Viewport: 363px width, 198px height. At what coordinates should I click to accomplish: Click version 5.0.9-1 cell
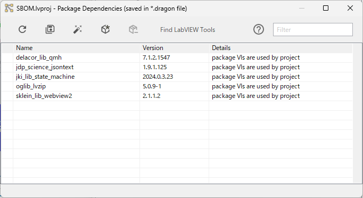pos(175,86)
